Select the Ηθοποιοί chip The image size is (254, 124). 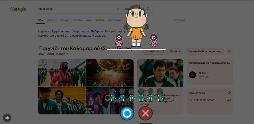[x=174, y=51]
